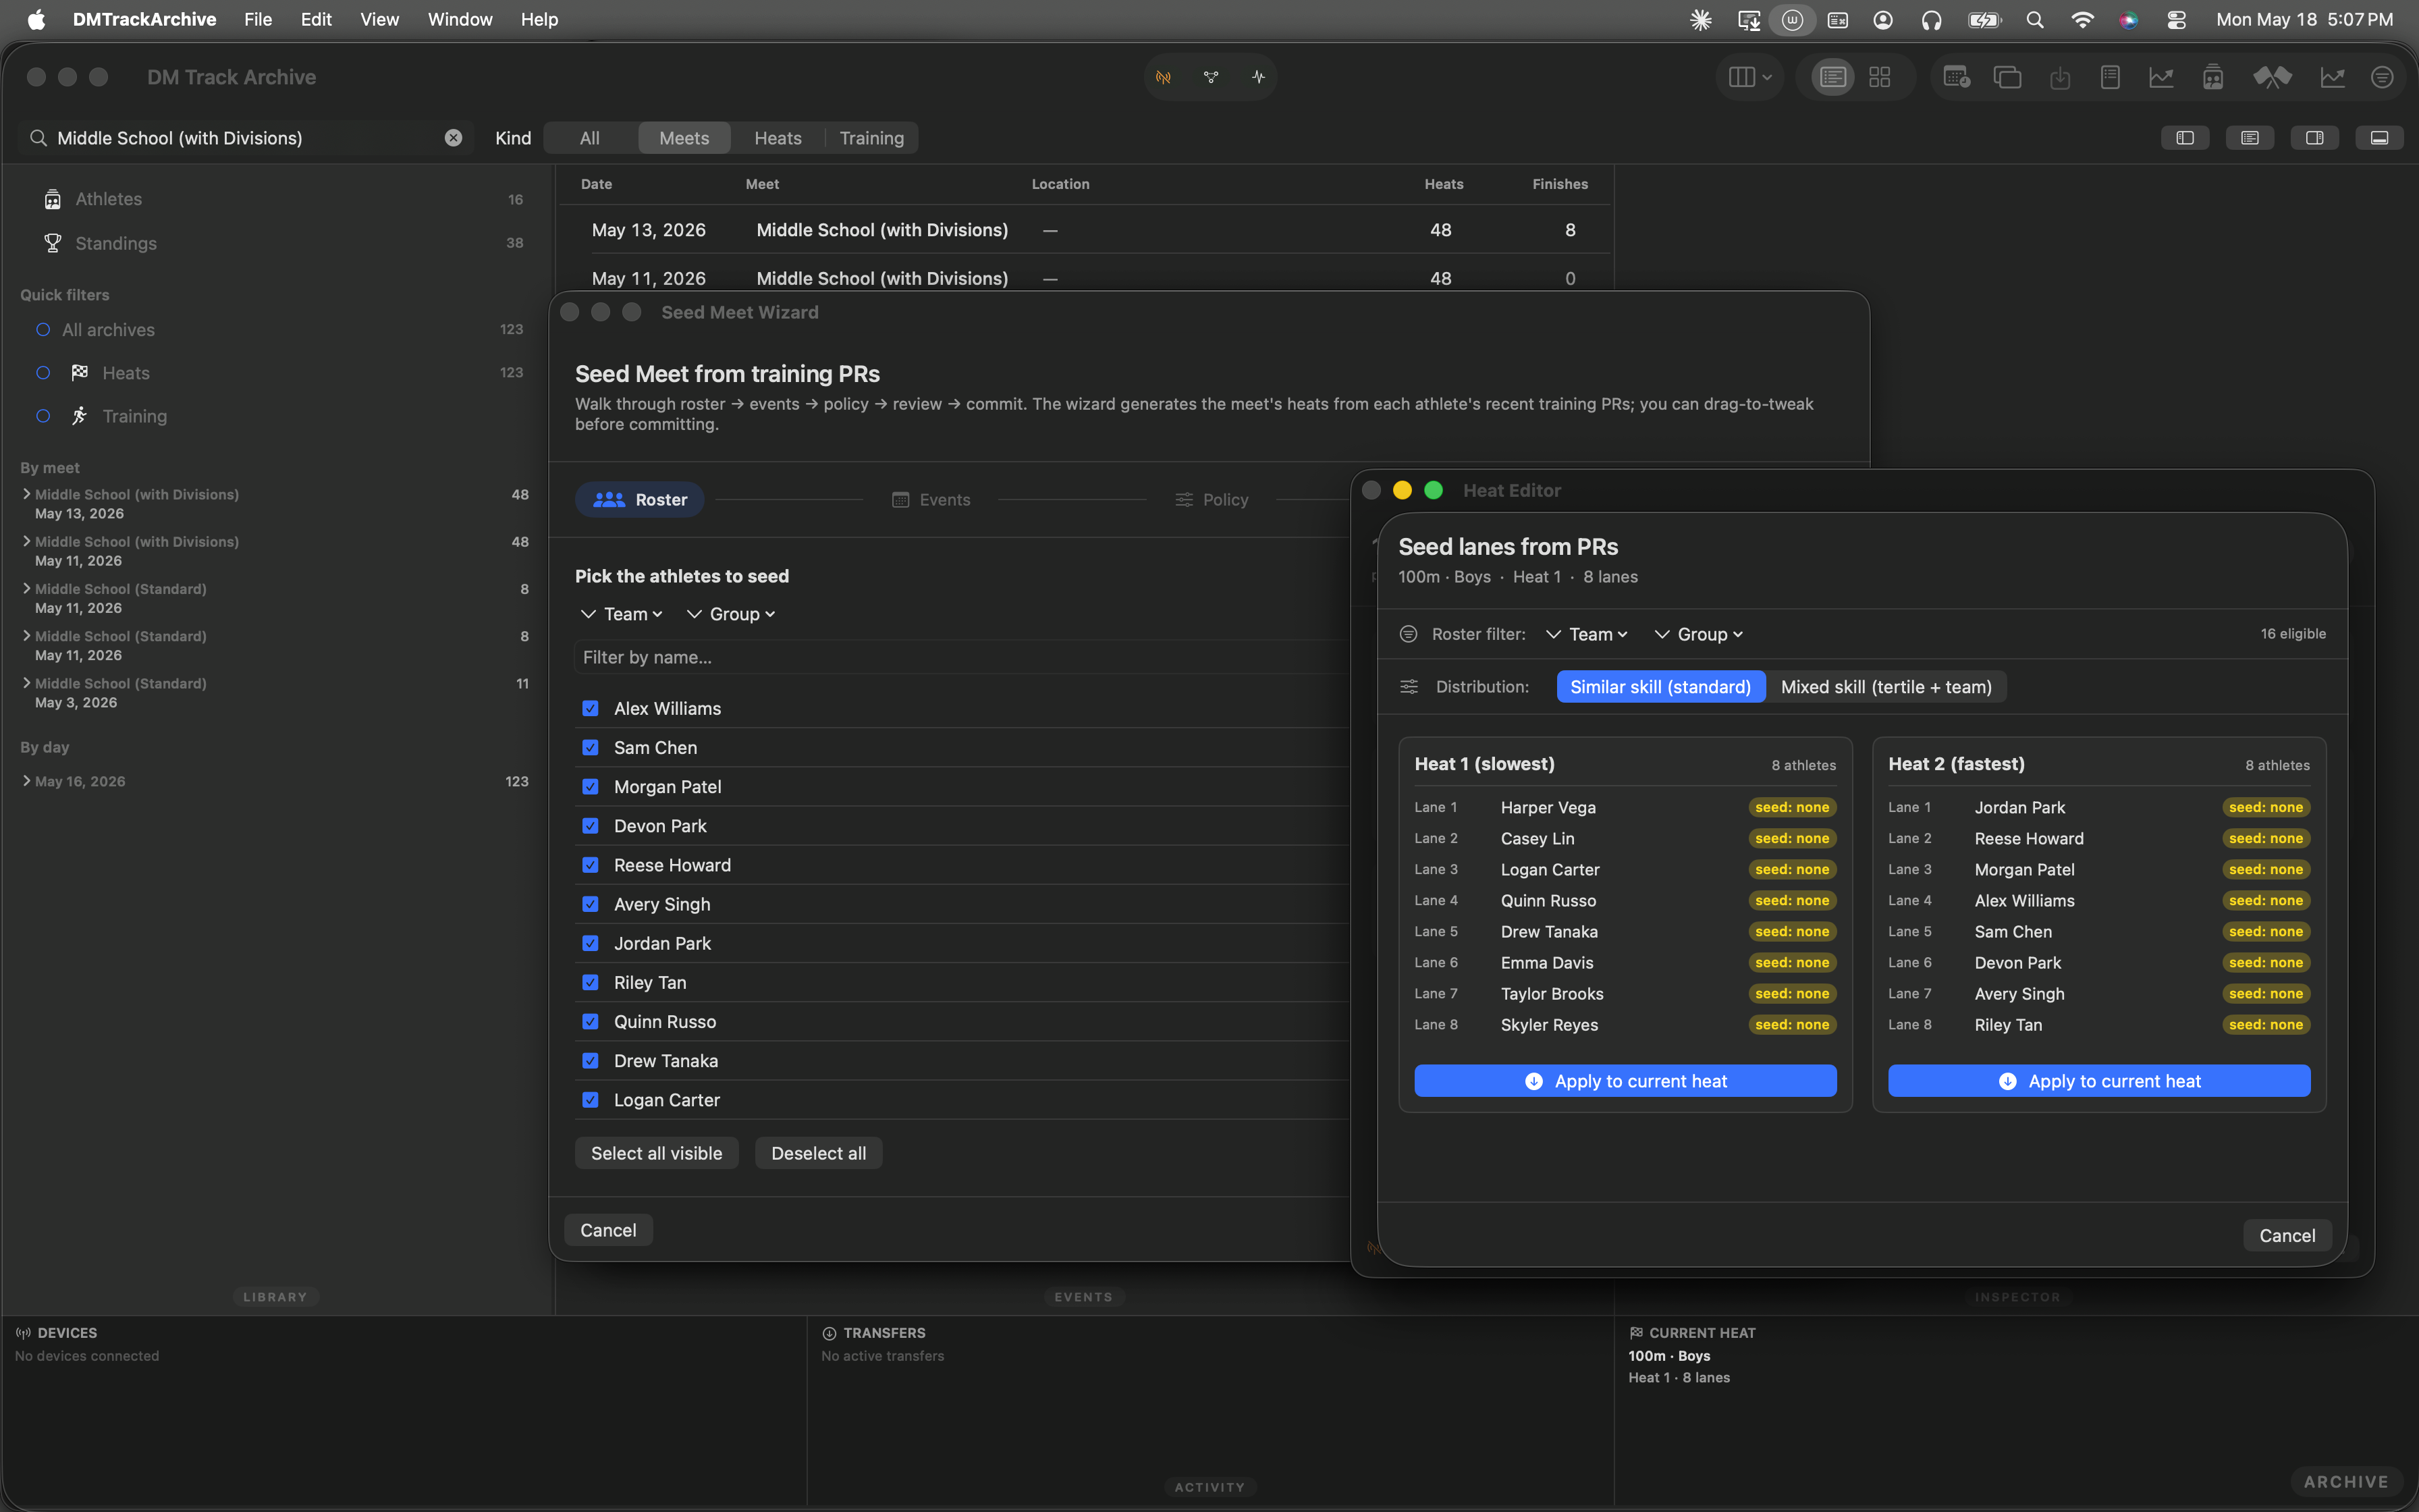Open the Window menu
The height and width of the screenshot is (1512, 2419).
pyautogui.click(x=460, y=19)
